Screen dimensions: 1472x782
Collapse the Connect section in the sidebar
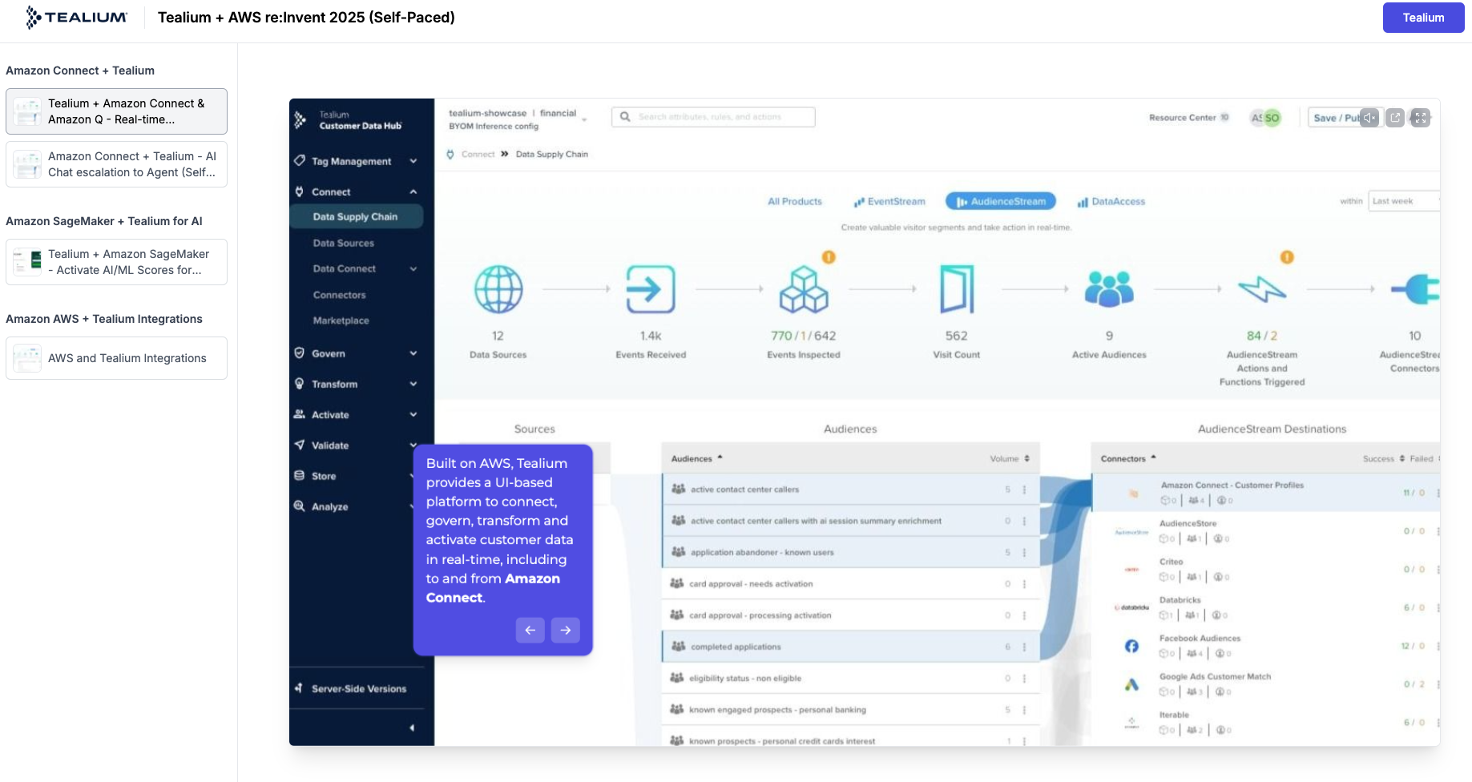pos(413,191)
